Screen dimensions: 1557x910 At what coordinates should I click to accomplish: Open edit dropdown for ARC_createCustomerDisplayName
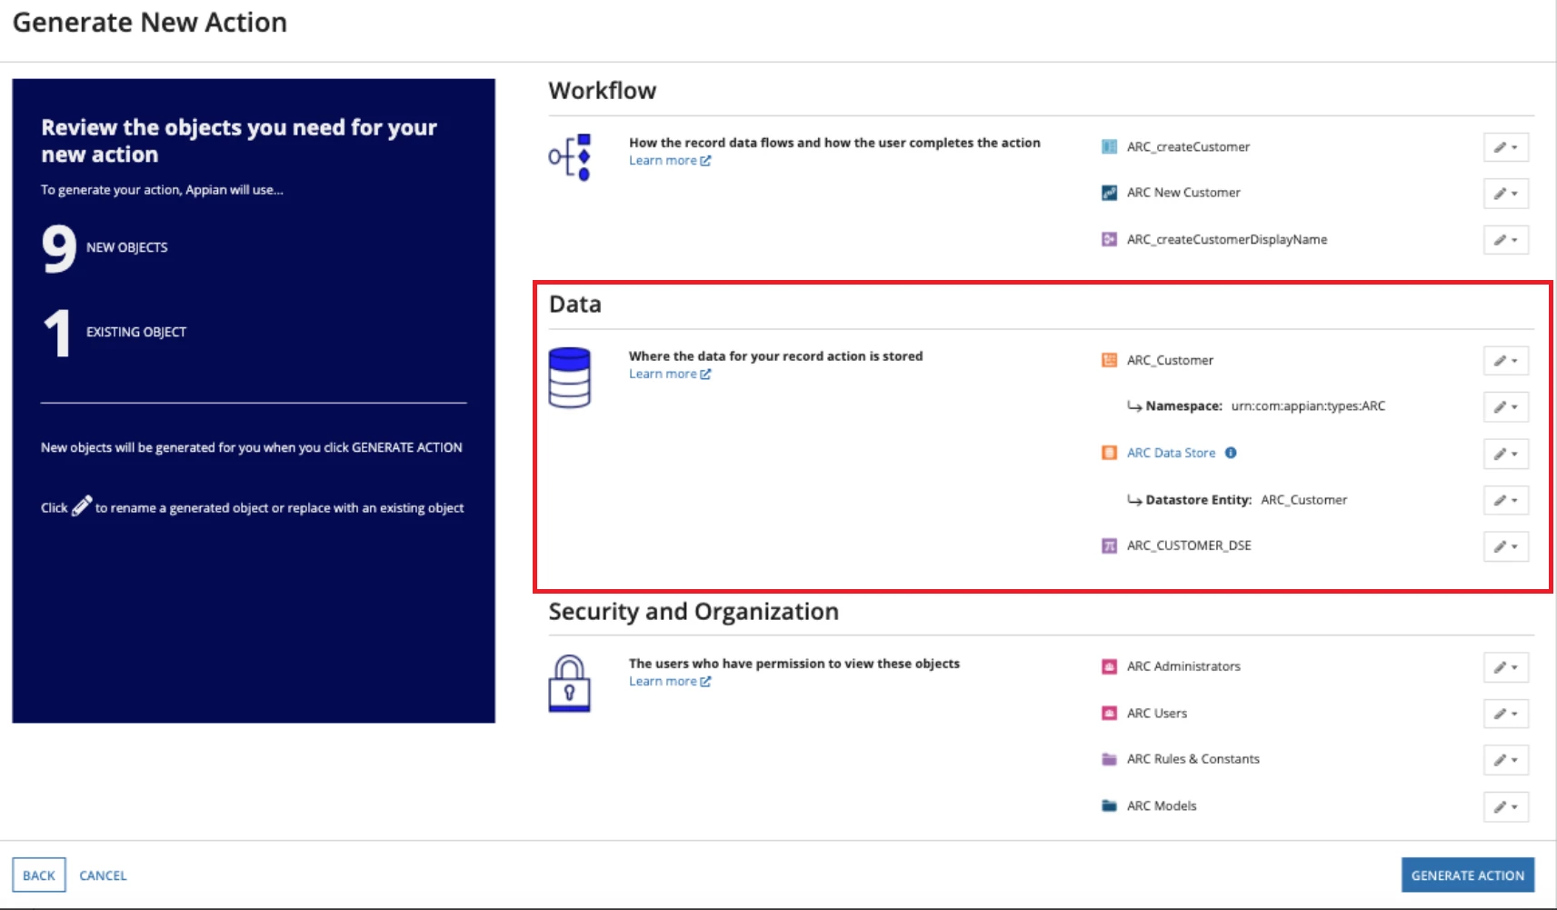(x=1506, y=240)
